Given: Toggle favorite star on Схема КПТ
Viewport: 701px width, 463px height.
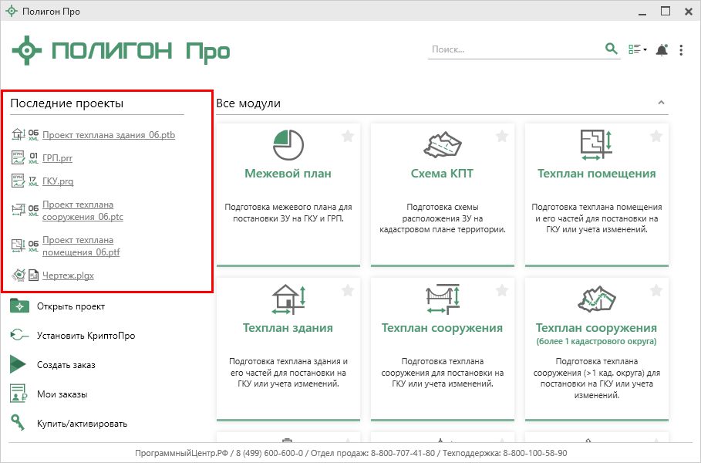Looking at the screenshot, I should click(502, 137).
